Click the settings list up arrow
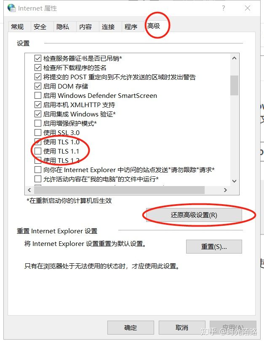Screen dimensions: 264x343 click(x=234, y=58)
